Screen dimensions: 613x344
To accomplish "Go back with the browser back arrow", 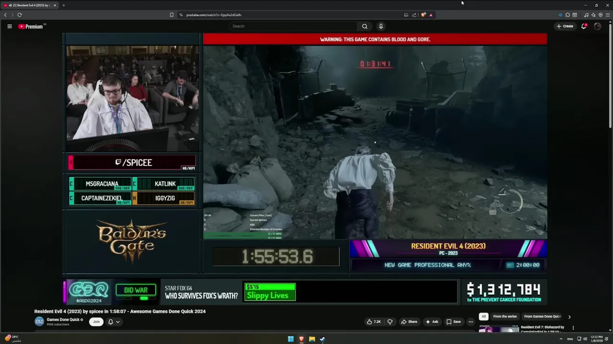I will (x=5, y=15).
